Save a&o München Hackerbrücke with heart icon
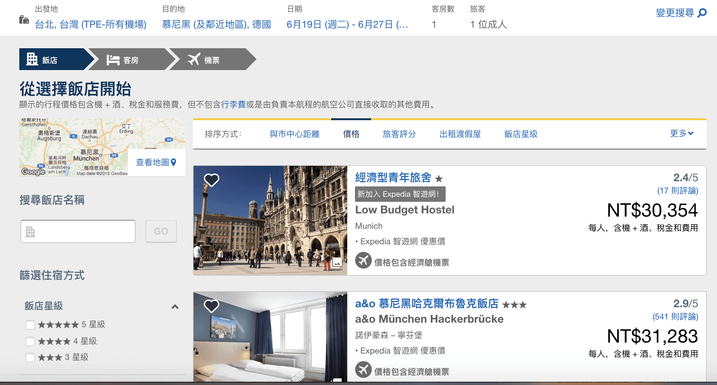This screenshot has width=717, height=385. point(212,306)
